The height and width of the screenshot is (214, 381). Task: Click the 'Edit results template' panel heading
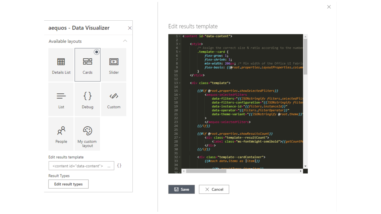tap(193, 26)
